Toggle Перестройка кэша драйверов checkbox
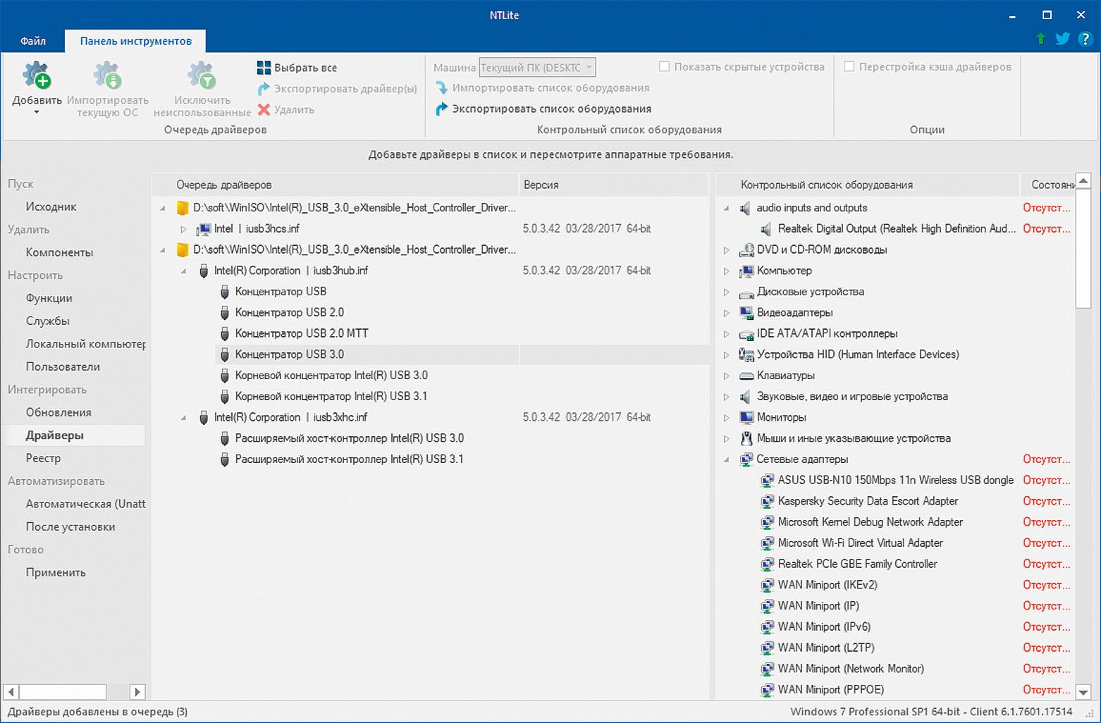The height and width of the screenshot is (723, 1101). coord(849,66)
